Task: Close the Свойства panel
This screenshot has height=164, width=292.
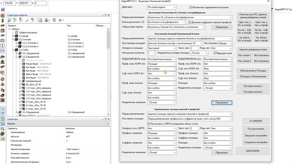Action: (x=109, y=119)
